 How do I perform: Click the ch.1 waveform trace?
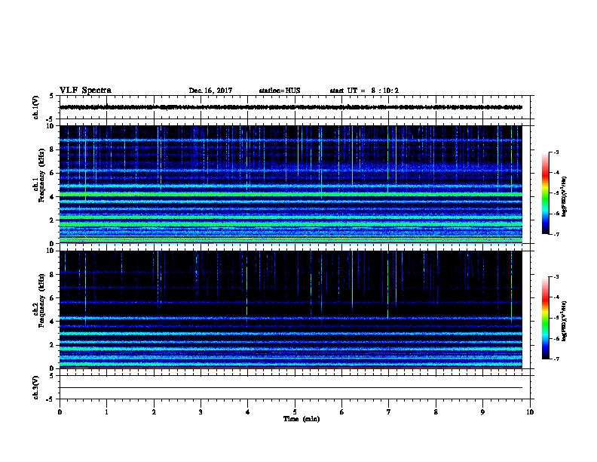click(x=291, y=107)
